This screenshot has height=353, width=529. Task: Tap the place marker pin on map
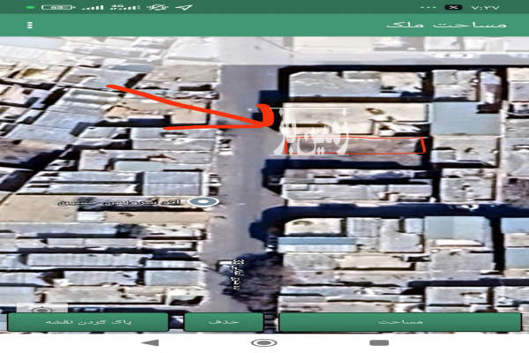(206, 202)
